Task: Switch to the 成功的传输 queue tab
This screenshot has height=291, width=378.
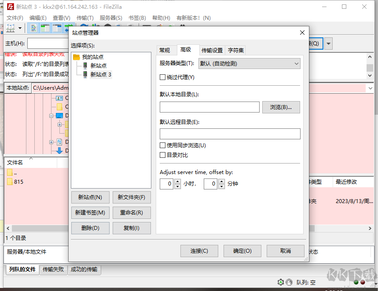Action: [84, 269]
